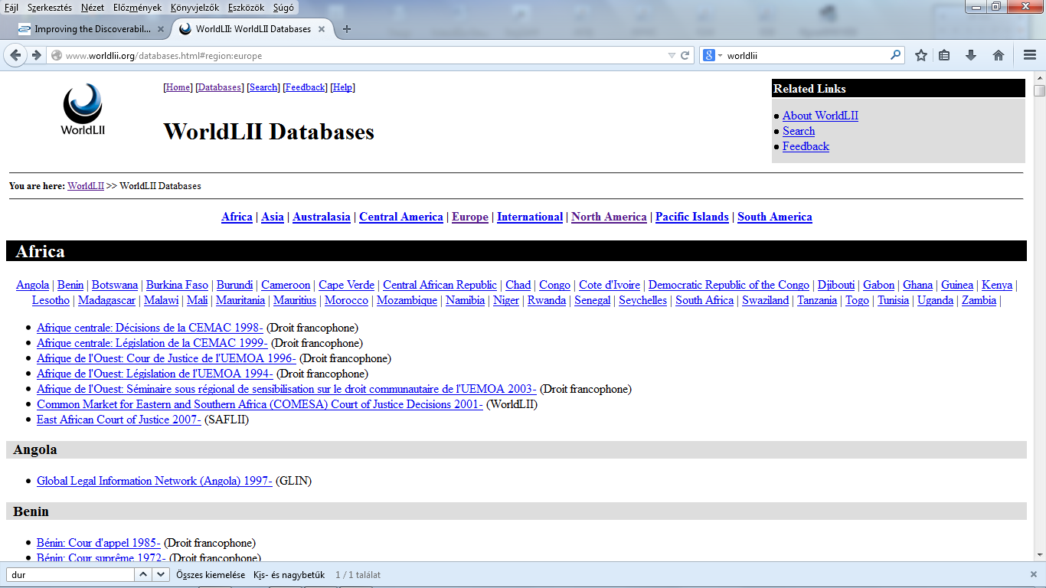Open About WorldLII in Related Links
Screen dimensions: 1046x588
820,116
